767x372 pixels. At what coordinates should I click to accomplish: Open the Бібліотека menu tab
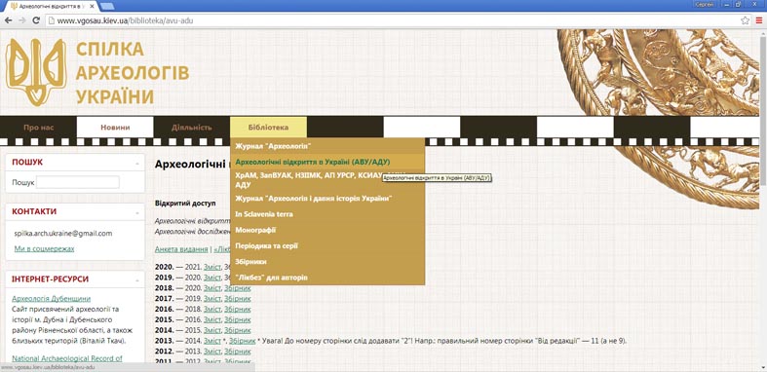268,128
